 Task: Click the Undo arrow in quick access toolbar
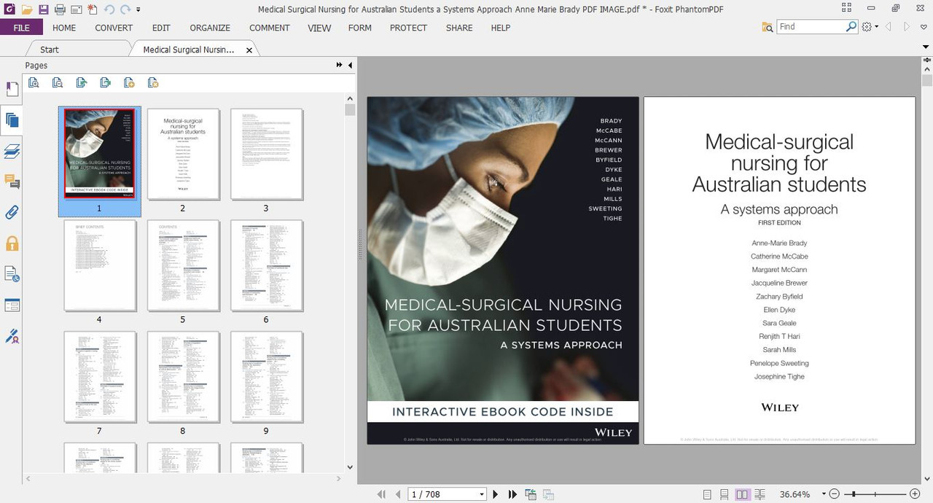pos(109,9)
